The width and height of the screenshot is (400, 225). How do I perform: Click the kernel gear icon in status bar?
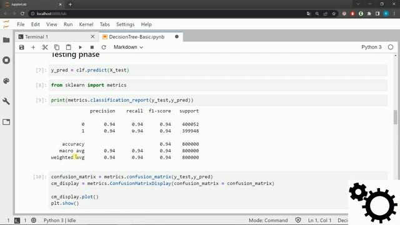point(34,220)
